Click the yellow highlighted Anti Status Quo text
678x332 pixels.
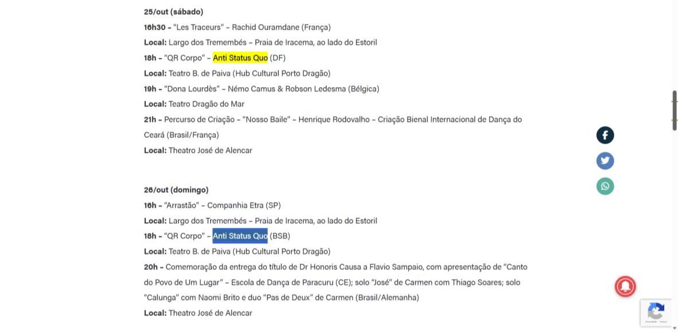pos(240,58)
